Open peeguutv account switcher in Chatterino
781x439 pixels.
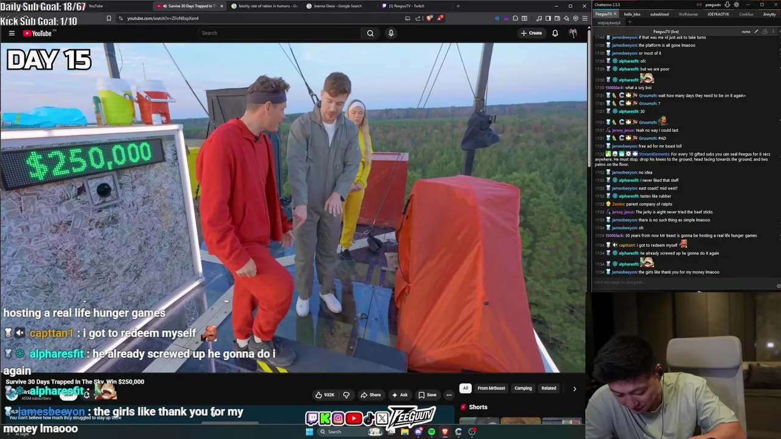[713, 5]
